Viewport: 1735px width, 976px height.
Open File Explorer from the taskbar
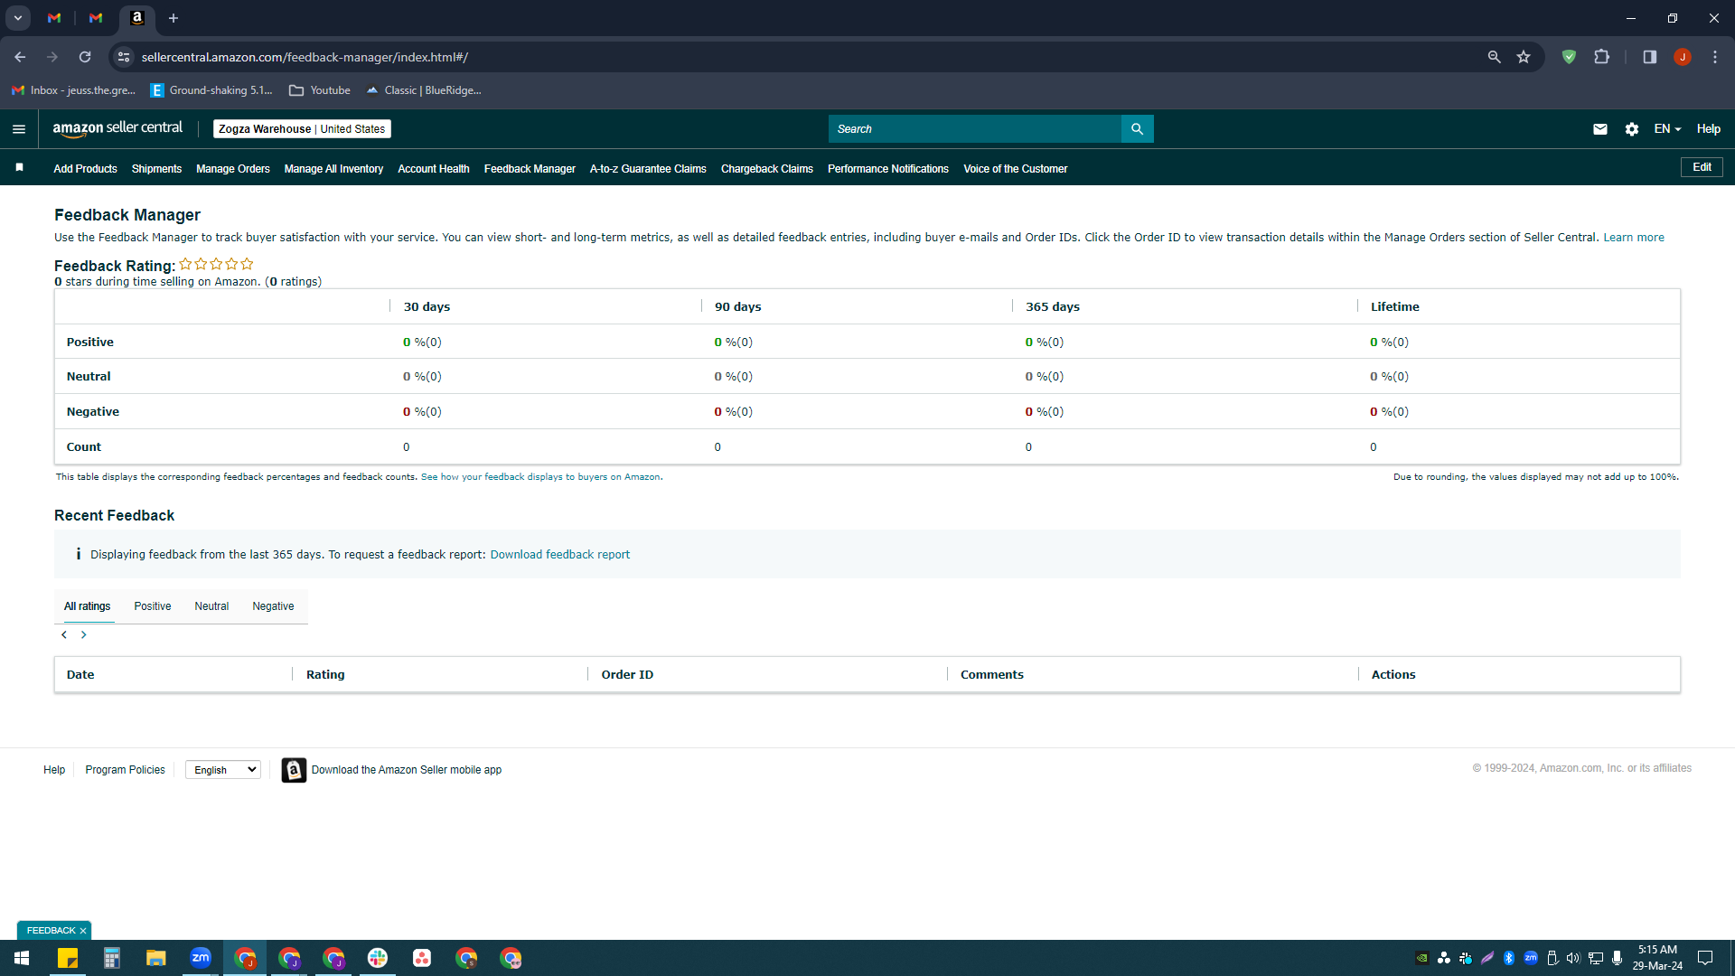pyautogui.click(x=156, y=958)
